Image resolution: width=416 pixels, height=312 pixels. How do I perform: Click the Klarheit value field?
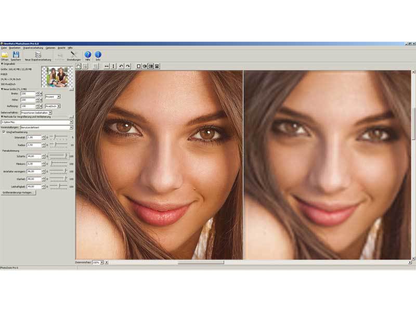click(34, 179)
